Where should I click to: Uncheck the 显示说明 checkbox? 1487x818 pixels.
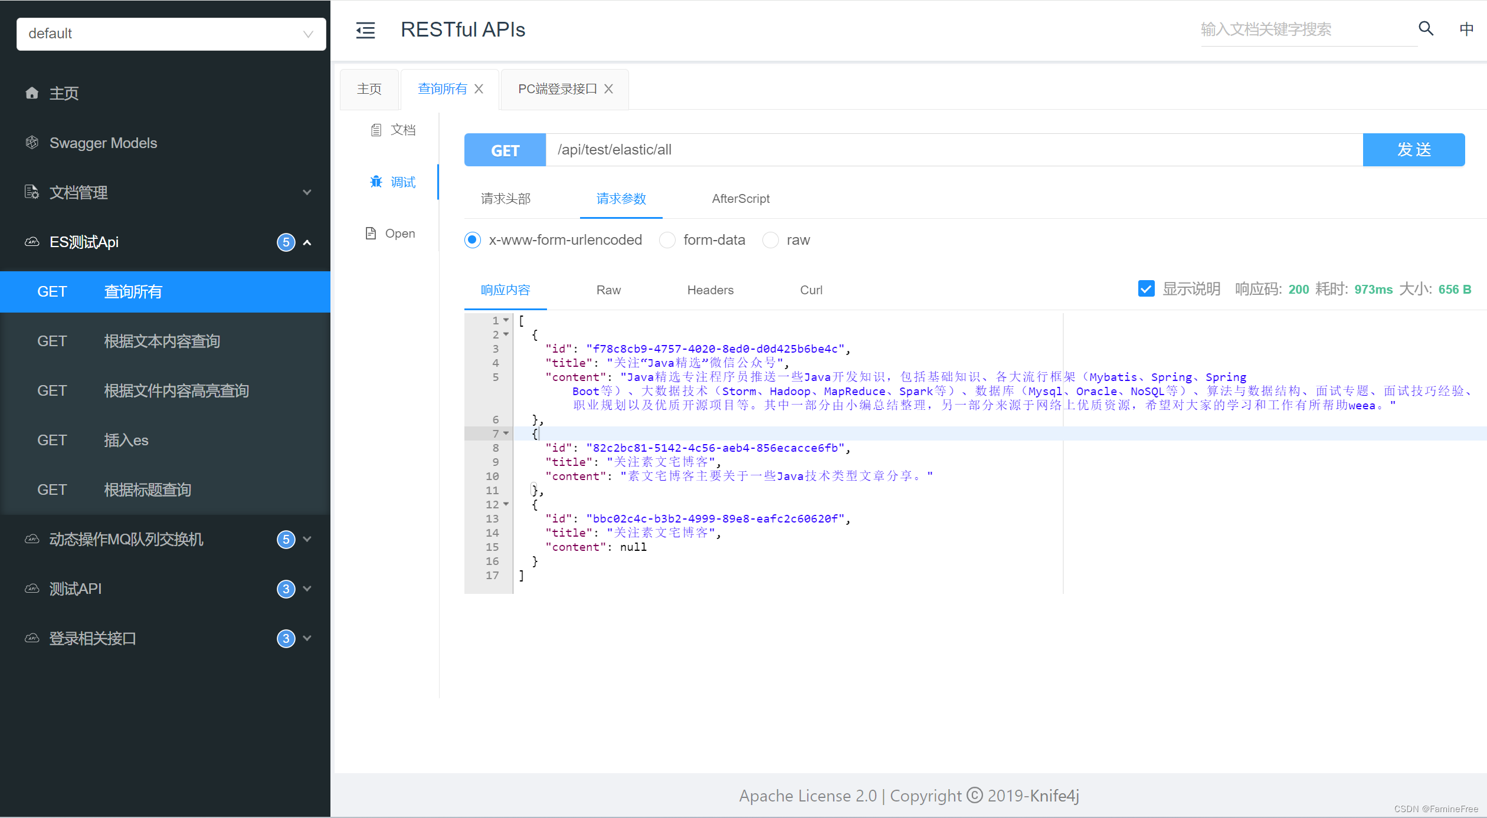[x=1146, y=289]
